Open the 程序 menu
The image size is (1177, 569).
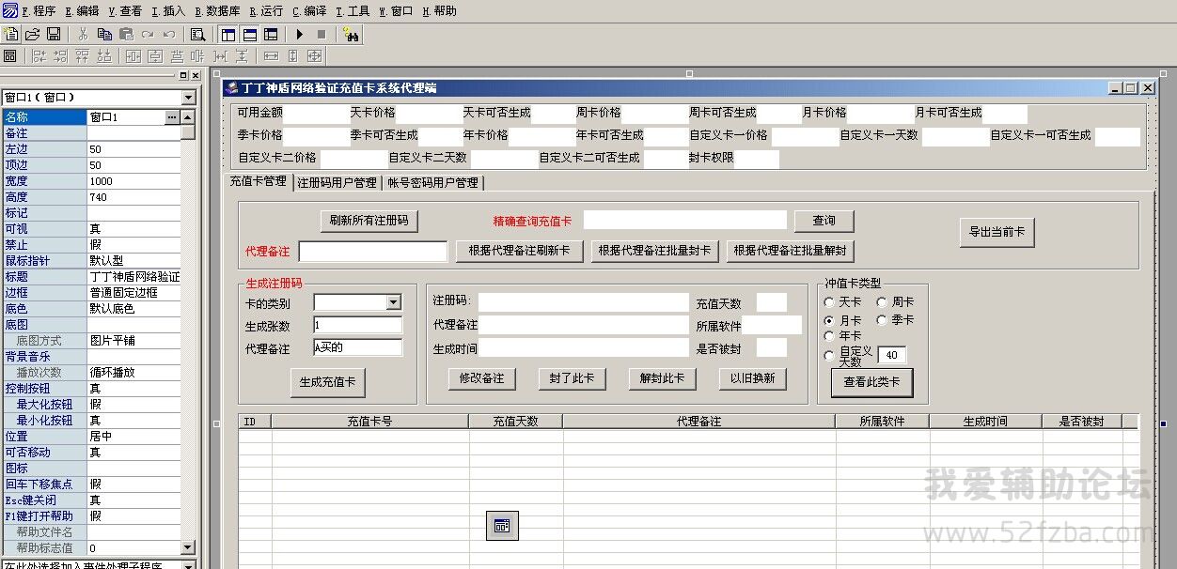(x=39, y=11)
